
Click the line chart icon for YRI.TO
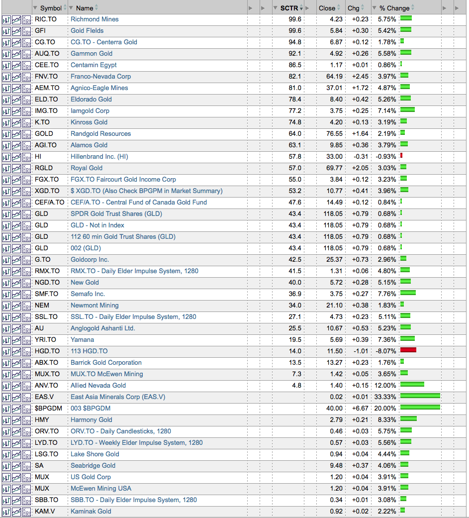pos(16,340)
